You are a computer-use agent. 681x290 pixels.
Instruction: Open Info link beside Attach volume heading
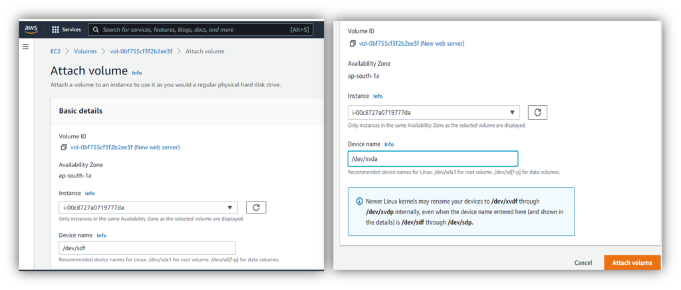point(136,72)
